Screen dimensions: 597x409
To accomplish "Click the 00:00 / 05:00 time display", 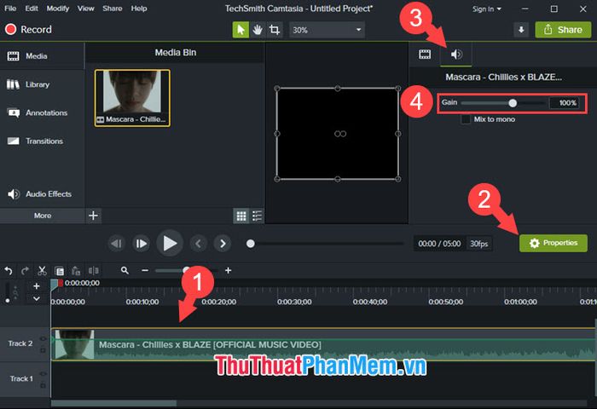I will pos(439,244).
